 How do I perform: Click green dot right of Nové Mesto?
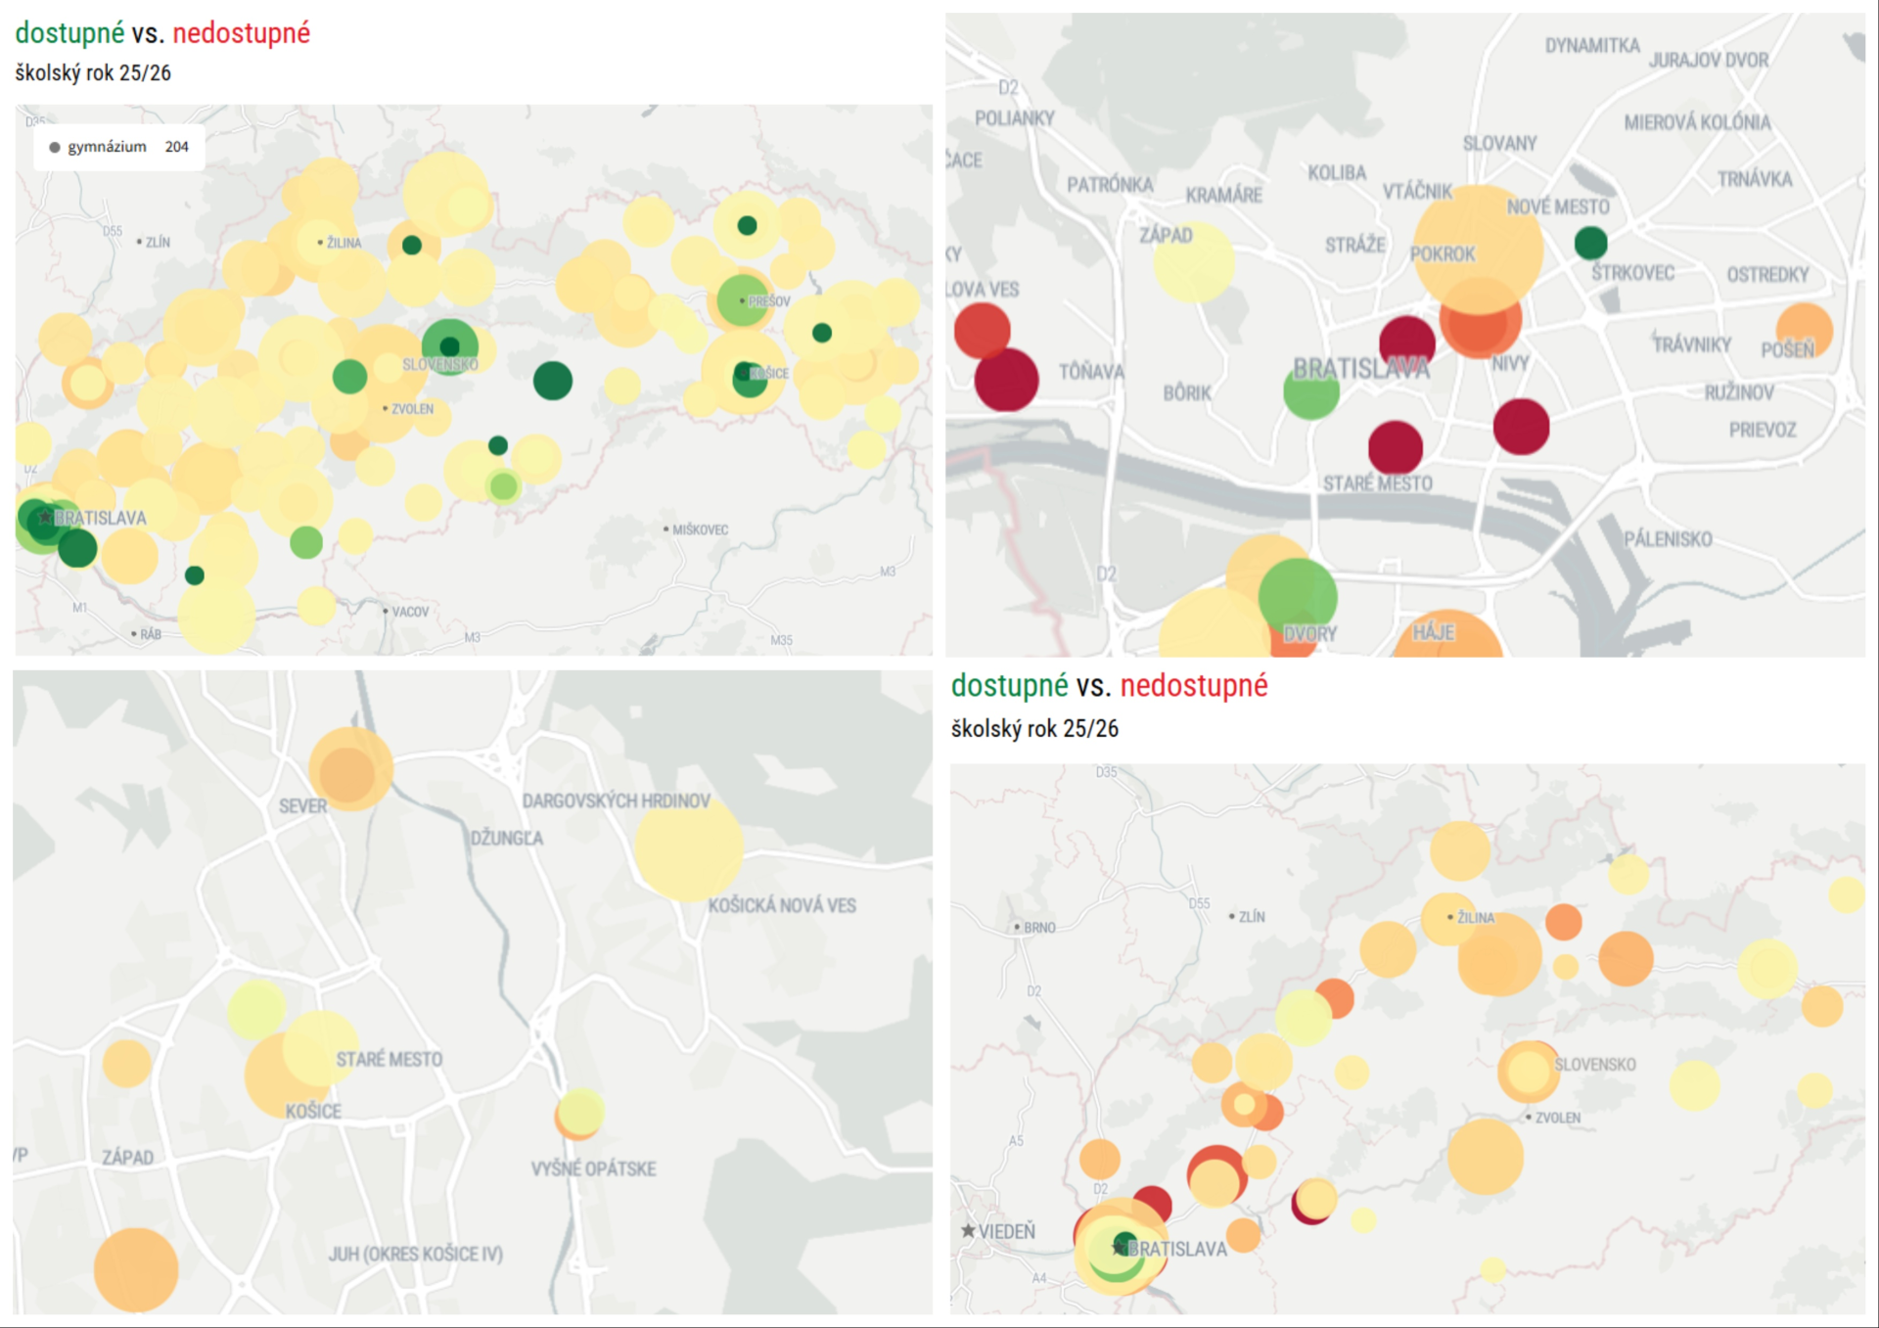coord(1590,242)
